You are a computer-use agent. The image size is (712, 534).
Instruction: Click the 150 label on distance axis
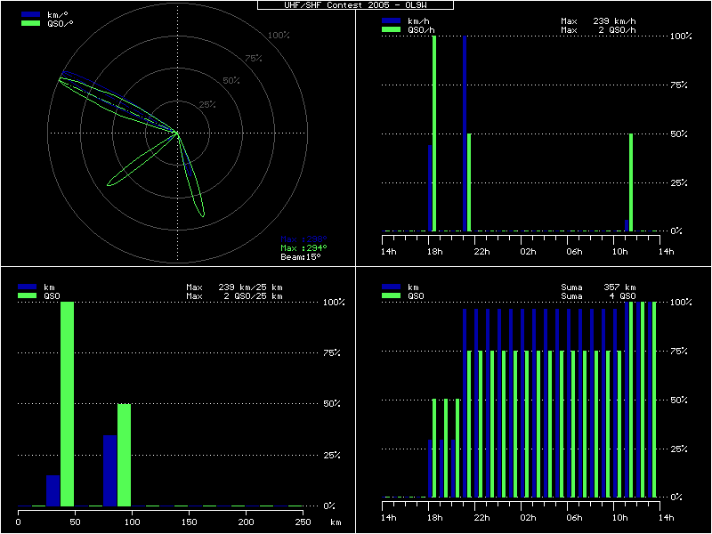[x=189, y=522]
